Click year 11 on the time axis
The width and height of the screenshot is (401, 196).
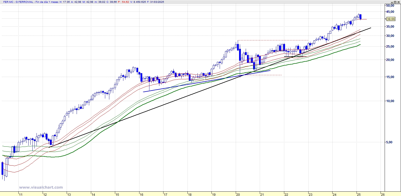[x=21, y=194]
